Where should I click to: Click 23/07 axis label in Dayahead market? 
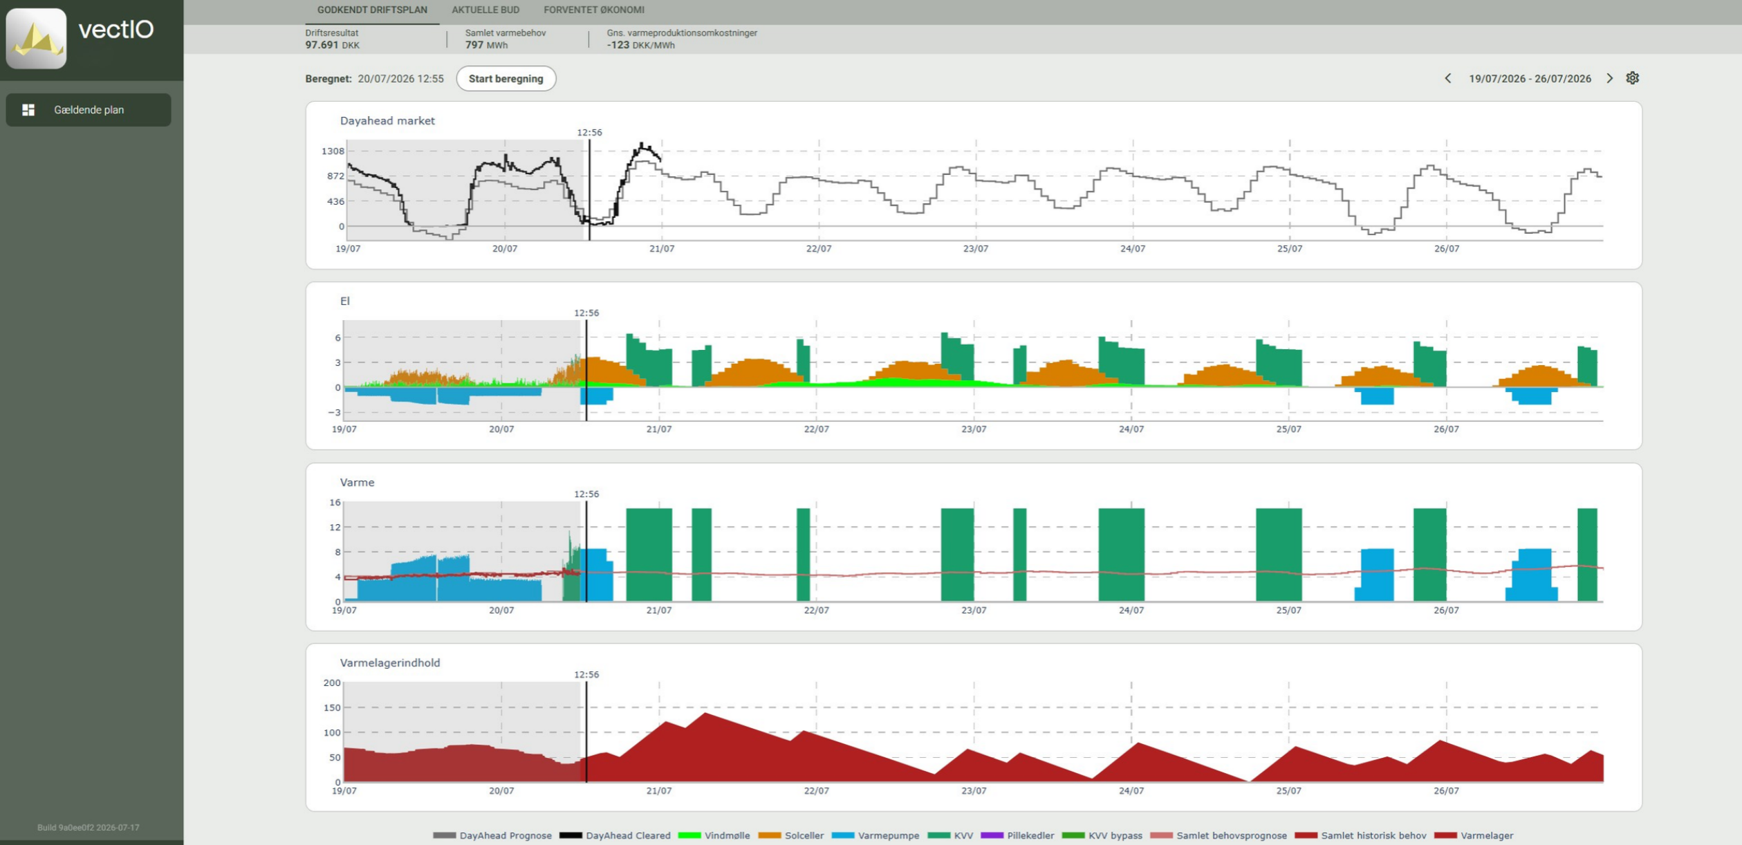(x=975, y=248)
